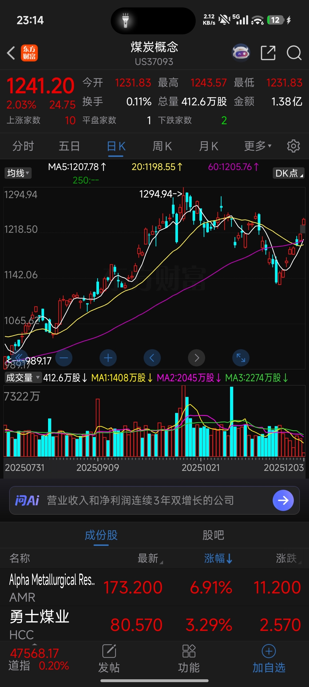Sort list by 涨幅 percentage
The image size is (309, 687).
point(218,558)
